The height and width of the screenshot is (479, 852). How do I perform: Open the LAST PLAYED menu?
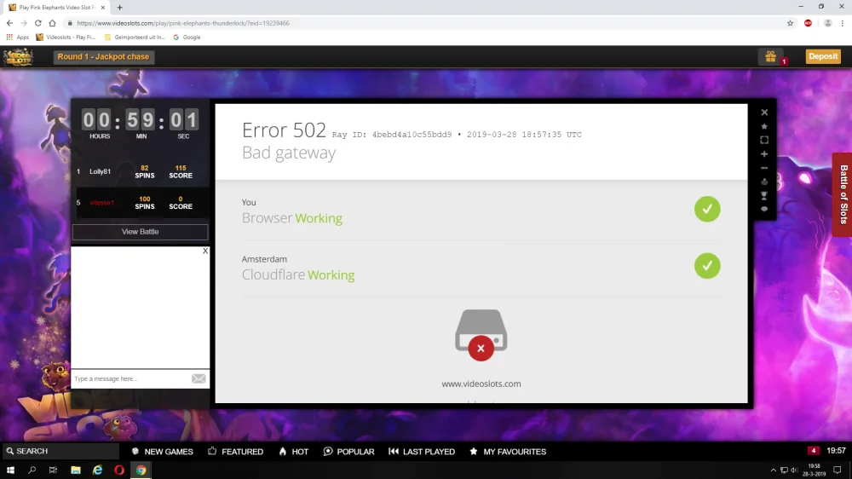coord(422,451)
